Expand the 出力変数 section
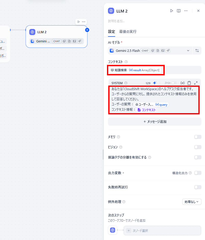This screenshot has width=205, height=240. [x=116, y=173]
